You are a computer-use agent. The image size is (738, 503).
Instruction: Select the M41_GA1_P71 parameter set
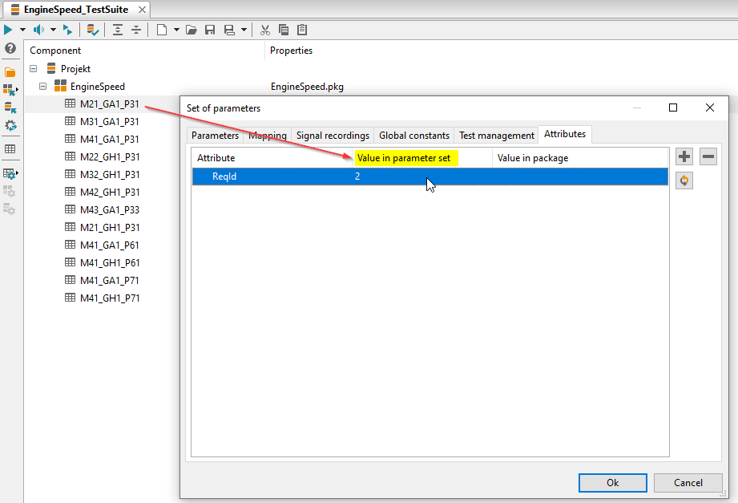[x=107, y=279]
